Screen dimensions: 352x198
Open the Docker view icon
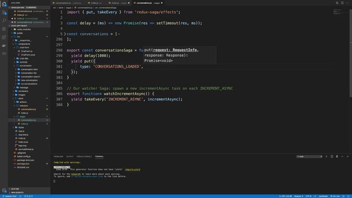pyautogui.click(x=4, y=45)
